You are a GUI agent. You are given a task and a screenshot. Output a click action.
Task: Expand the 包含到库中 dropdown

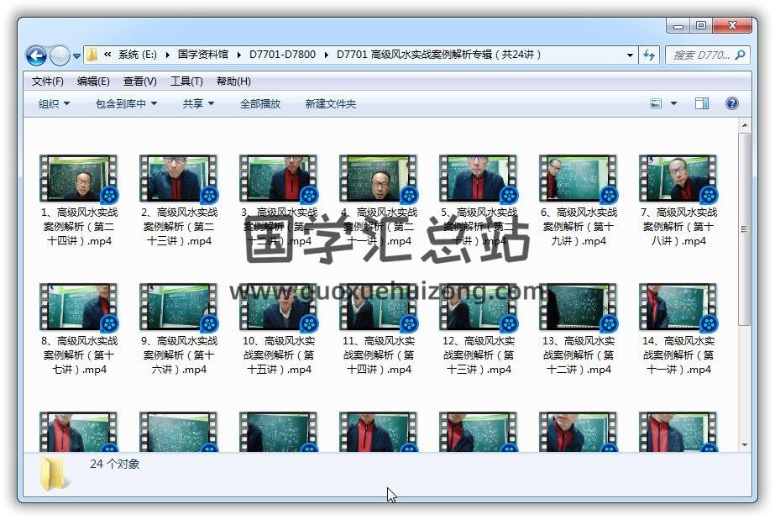tap(126, 103)
